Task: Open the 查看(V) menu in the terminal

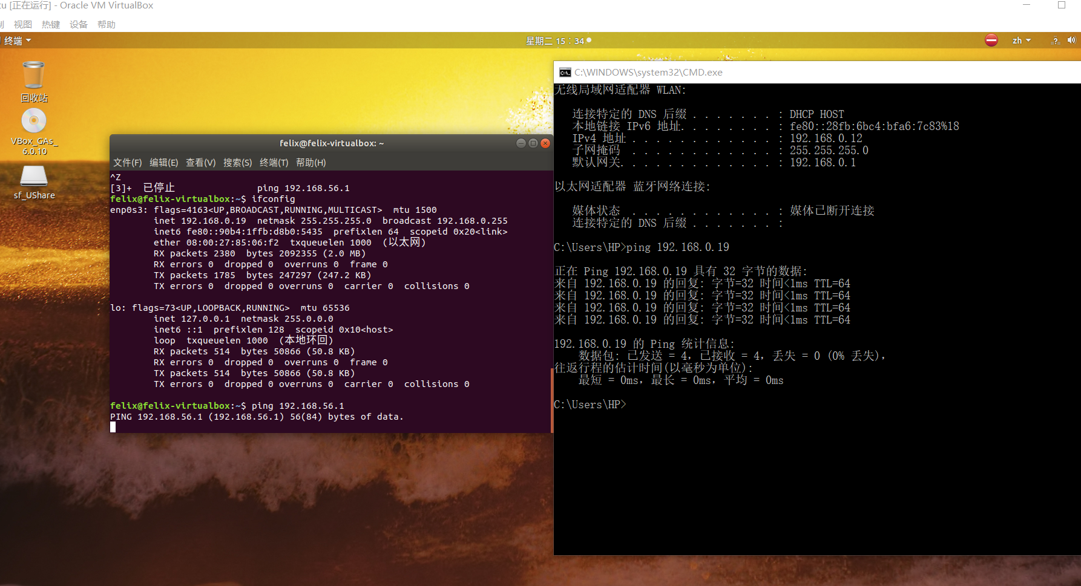Action: pyautogui.click(x=200, y=162)
